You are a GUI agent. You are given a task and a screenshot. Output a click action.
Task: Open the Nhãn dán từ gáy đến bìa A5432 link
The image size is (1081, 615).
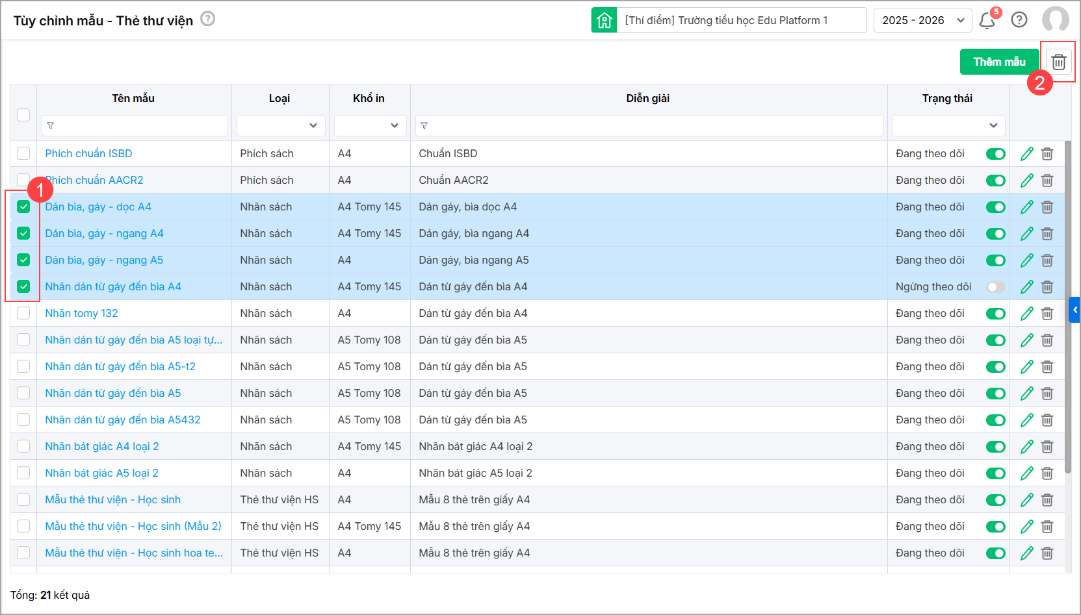pos(123,420)
